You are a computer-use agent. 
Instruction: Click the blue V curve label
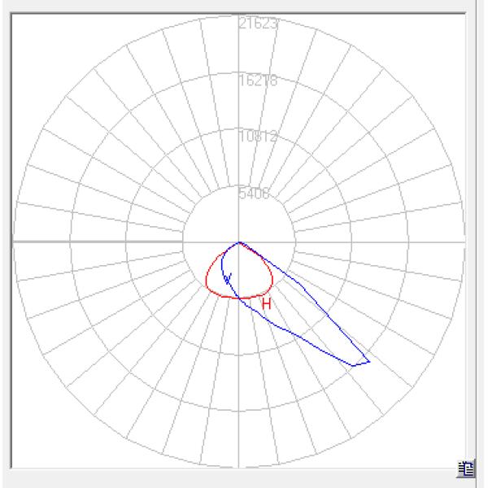pyautogui.click(x=228, y=279)
